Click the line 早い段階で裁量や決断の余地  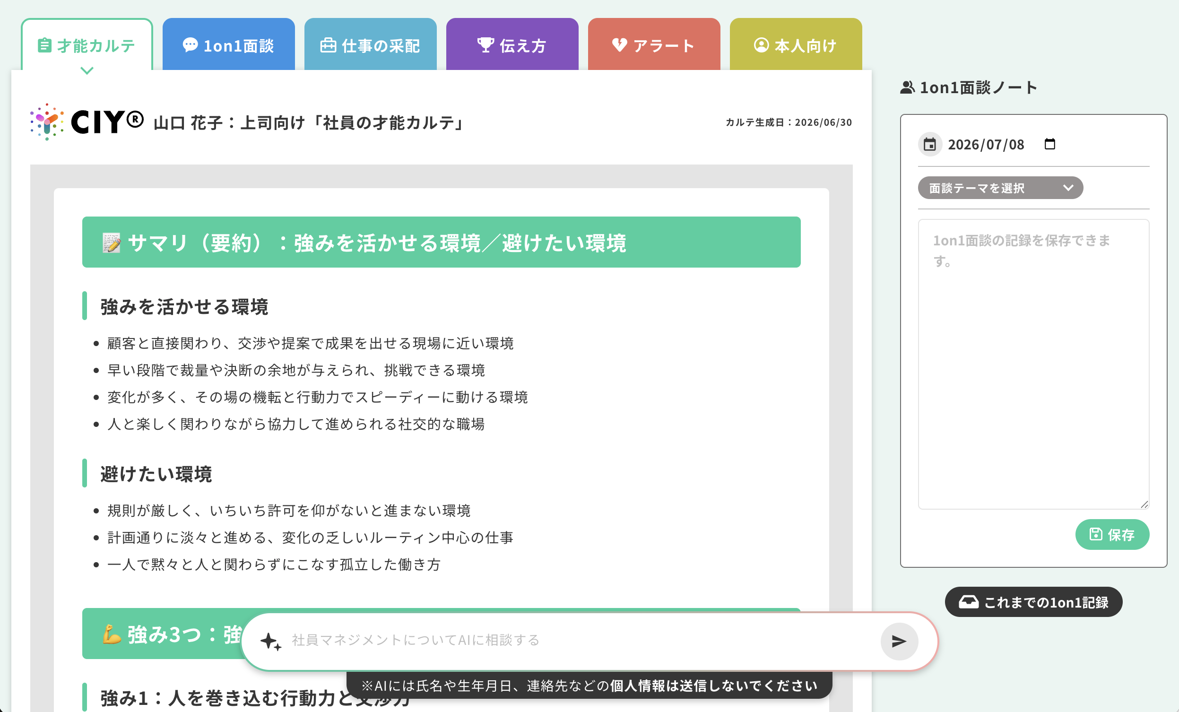pos(296,370)
